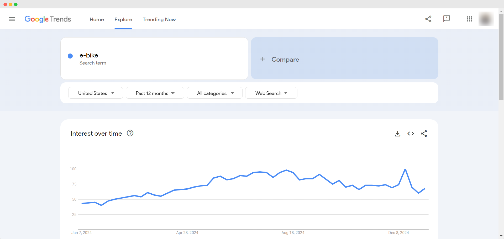Screen dimensions: 504x239
Task: Click the 'Jan 7, 2024' axis label
Action: (x=82, y=233)
